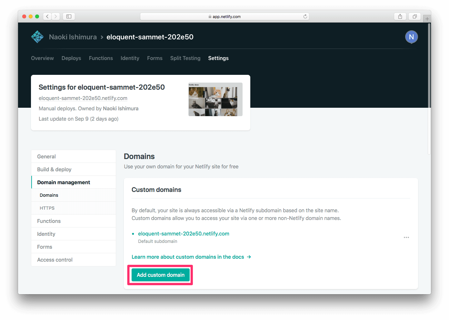
Task: Open the Forms top navigation tab
Action: tap(155, 58)
